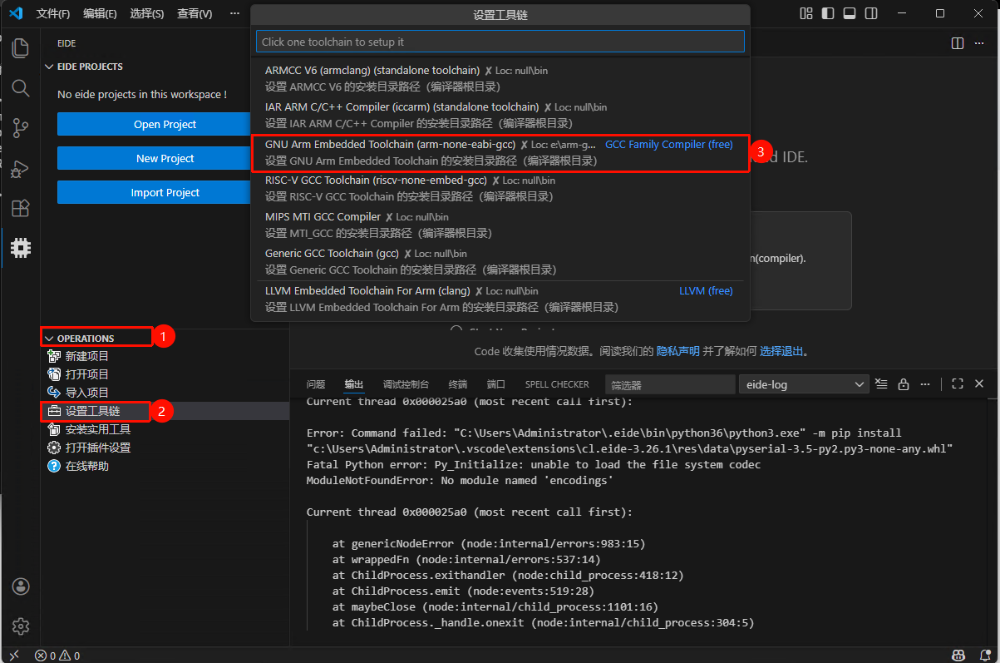Click the toolchain search input field

pos(500,42)
